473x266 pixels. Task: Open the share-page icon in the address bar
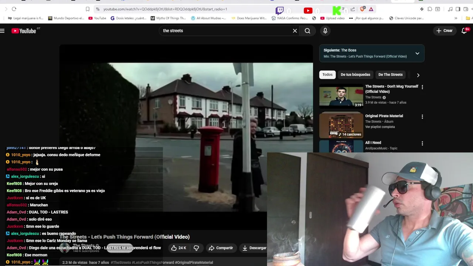353,9
